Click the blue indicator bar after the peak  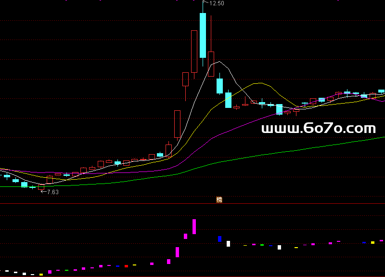pos(219,238)
